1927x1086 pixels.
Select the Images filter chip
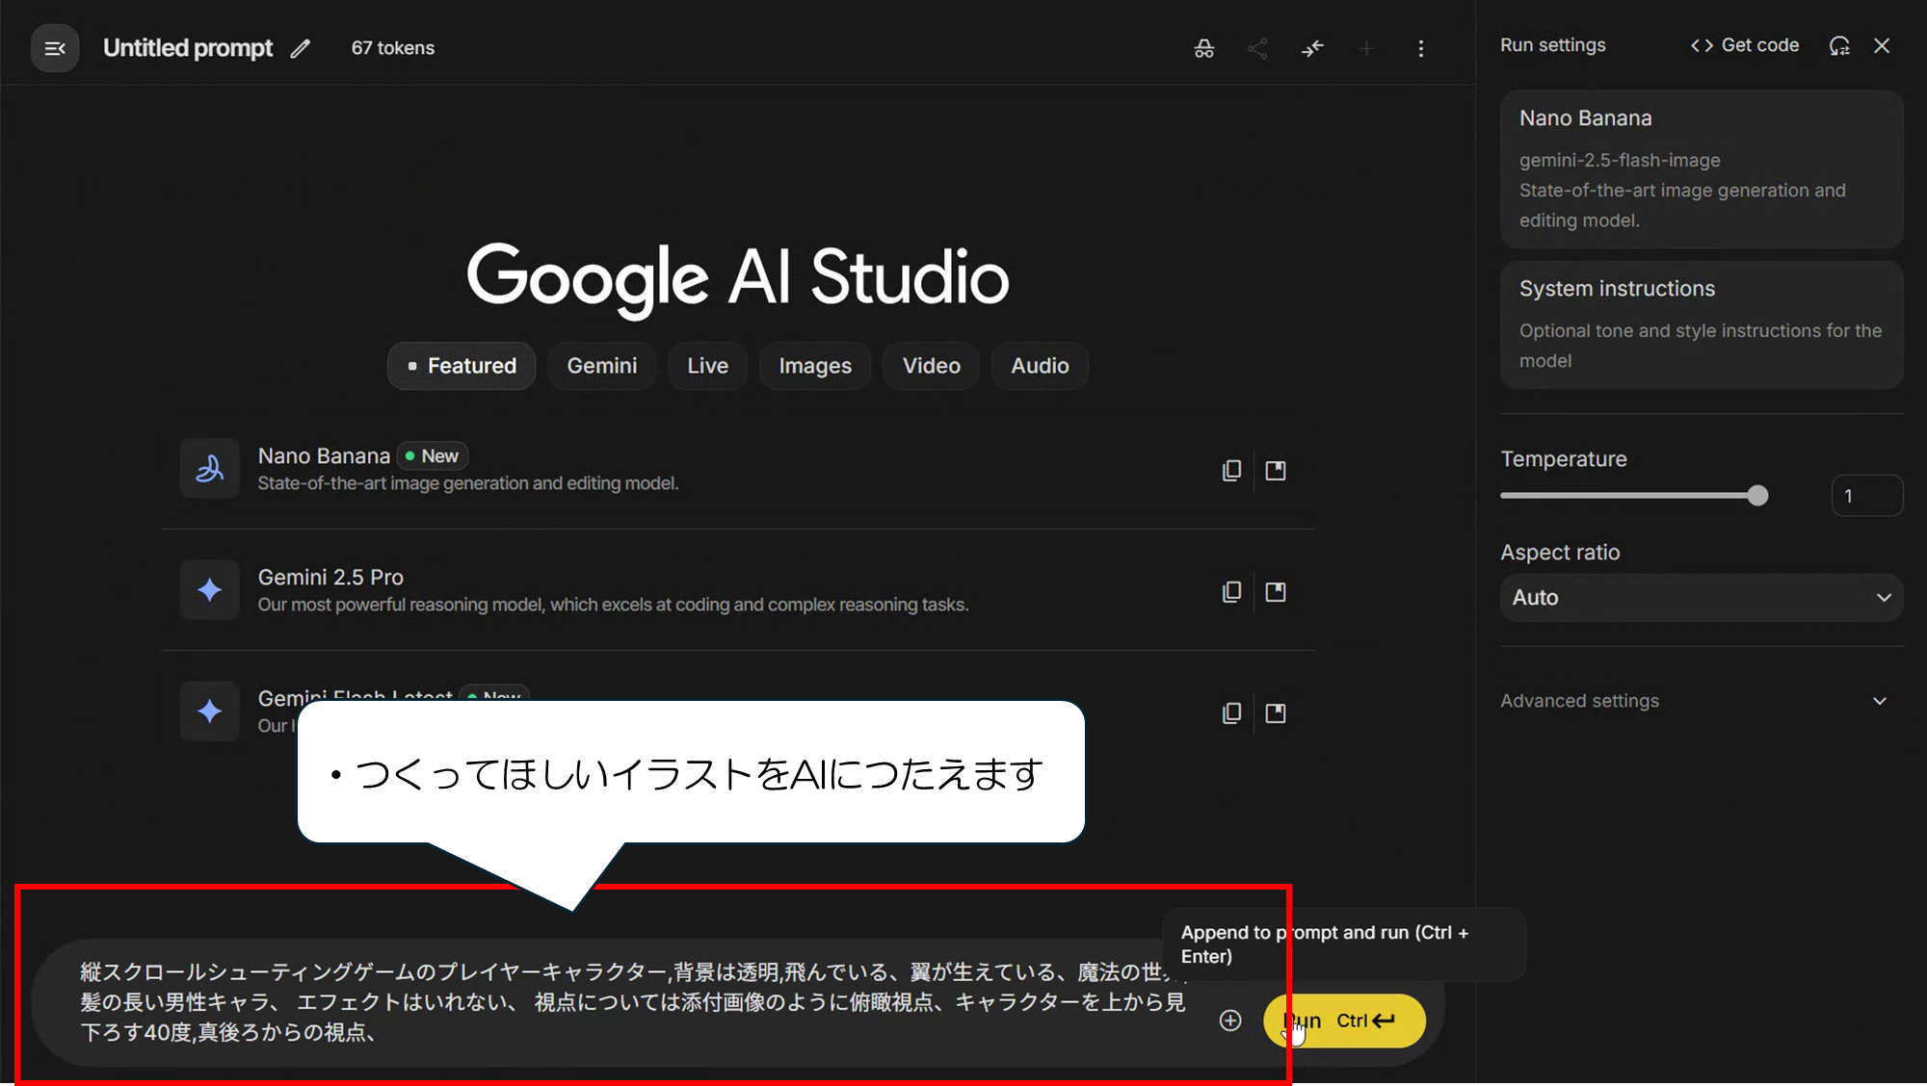(x=815, y=366)
